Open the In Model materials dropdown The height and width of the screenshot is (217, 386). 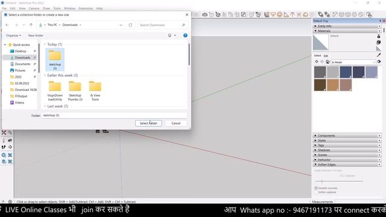click(353, 62)
